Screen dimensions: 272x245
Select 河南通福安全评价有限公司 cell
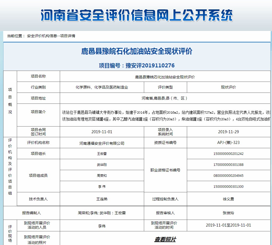click(102, 143)
